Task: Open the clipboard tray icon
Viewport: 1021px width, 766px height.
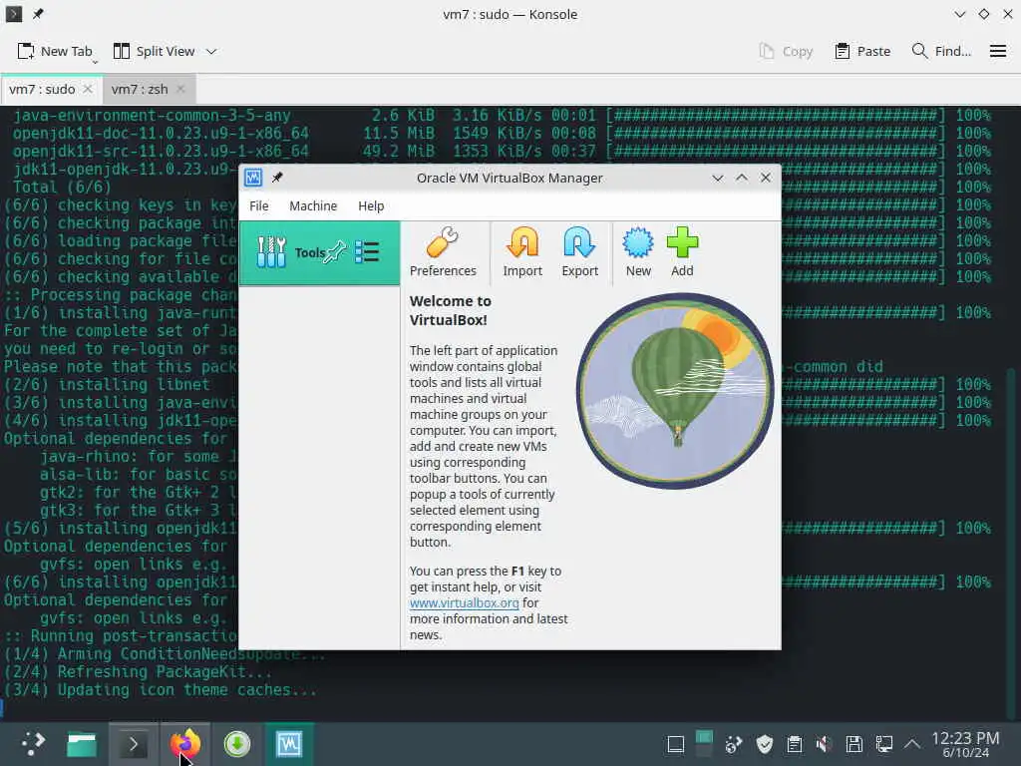Action: [x=795, y=744]
